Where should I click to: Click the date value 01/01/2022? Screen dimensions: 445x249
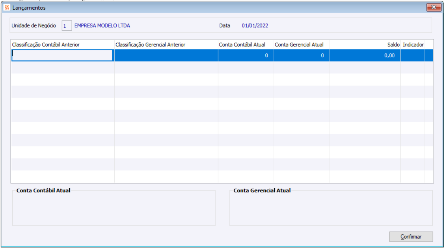pos(255,26)
